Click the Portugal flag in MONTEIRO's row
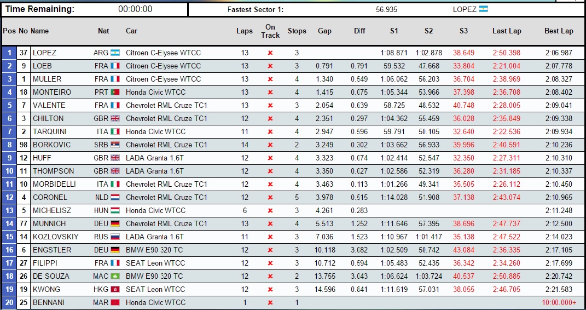The height and width of the screenshot is (310, 586). pyautogui.click(x=115, y=92)
